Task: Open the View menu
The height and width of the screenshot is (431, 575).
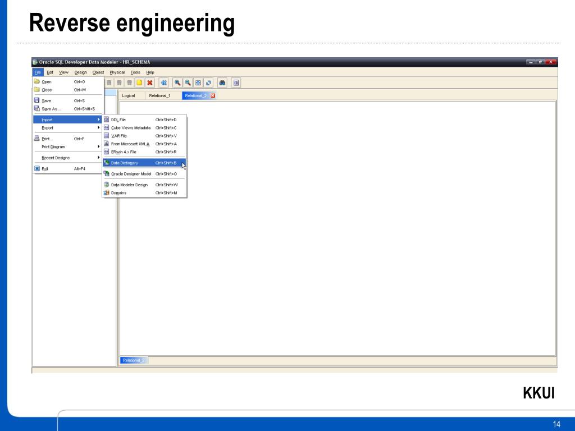Action: point(64,72)
